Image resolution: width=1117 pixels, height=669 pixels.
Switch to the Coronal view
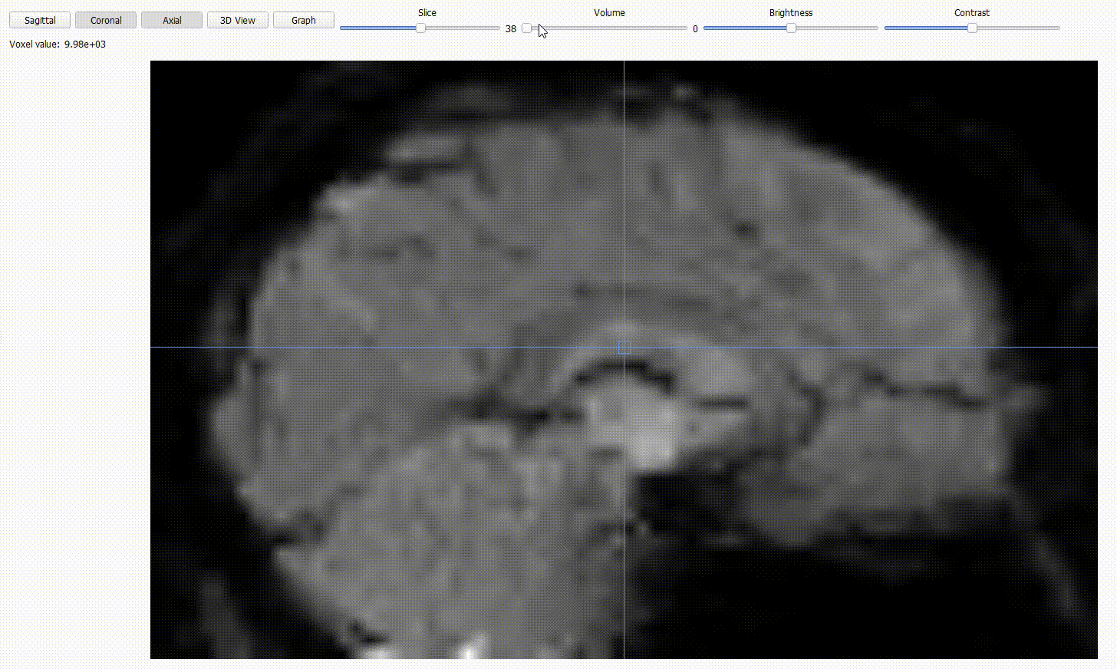pyautogui.click(x=106, y=21)
